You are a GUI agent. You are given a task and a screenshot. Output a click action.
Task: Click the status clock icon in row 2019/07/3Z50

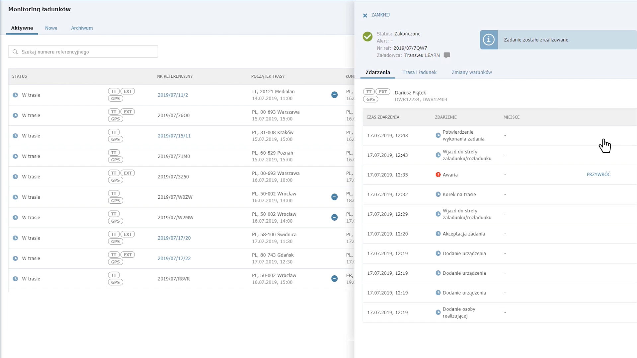pyautogui.click(x=15, y=177)
